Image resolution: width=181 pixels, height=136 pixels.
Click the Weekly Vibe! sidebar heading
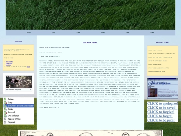pos(163,42)
